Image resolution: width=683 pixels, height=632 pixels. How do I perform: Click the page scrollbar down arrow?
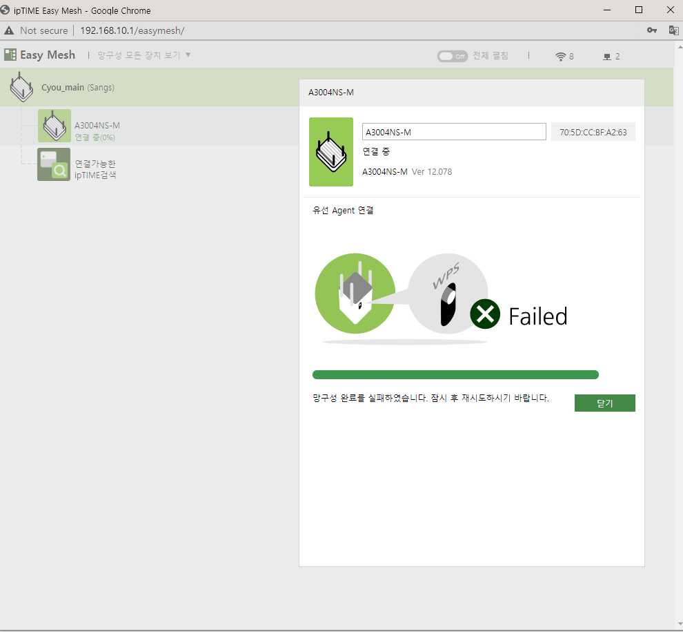679,624
